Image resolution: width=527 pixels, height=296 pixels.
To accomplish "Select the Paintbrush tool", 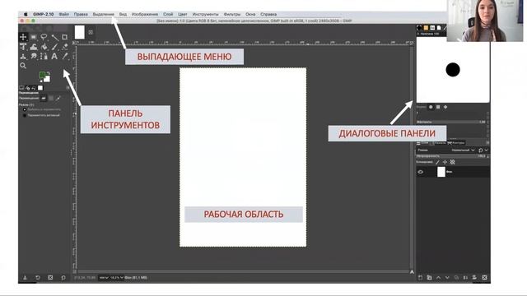I will pyautogui.click(x=54, y=47).
